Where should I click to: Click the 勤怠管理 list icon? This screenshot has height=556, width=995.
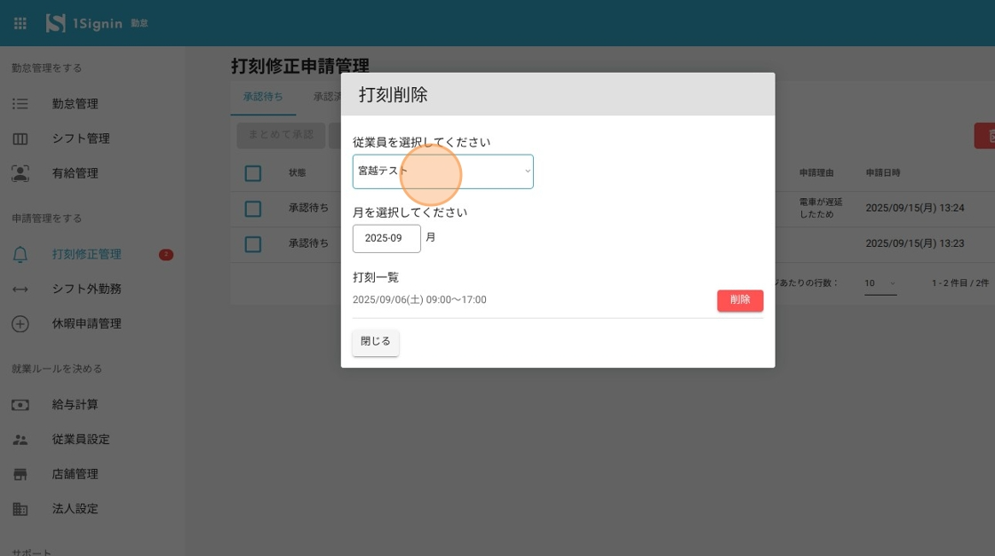click(x=20, y=103)
